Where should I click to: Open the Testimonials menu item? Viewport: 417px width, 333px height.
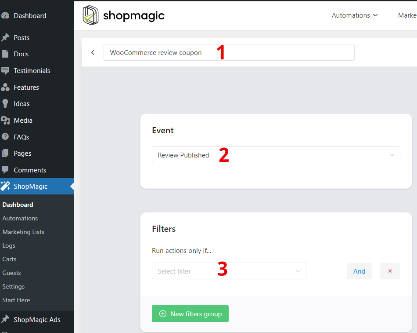coord(37,71)
